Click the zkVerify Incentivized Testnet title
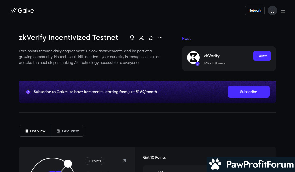The height and width of the screenshot is (172, 295). 68,38
